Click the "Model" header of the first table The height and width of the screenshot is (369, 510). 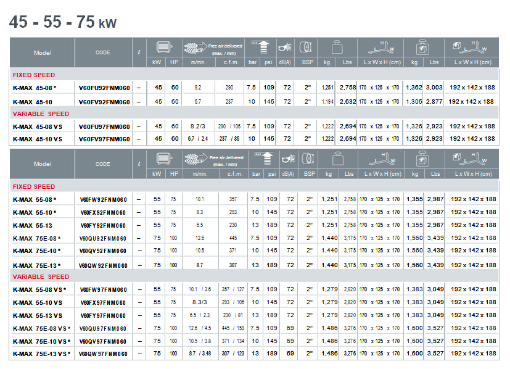click(x=43, y=52)
